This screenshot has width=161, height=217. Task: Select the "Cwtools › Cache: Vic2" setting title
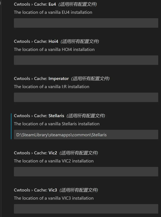click(35, 153)
